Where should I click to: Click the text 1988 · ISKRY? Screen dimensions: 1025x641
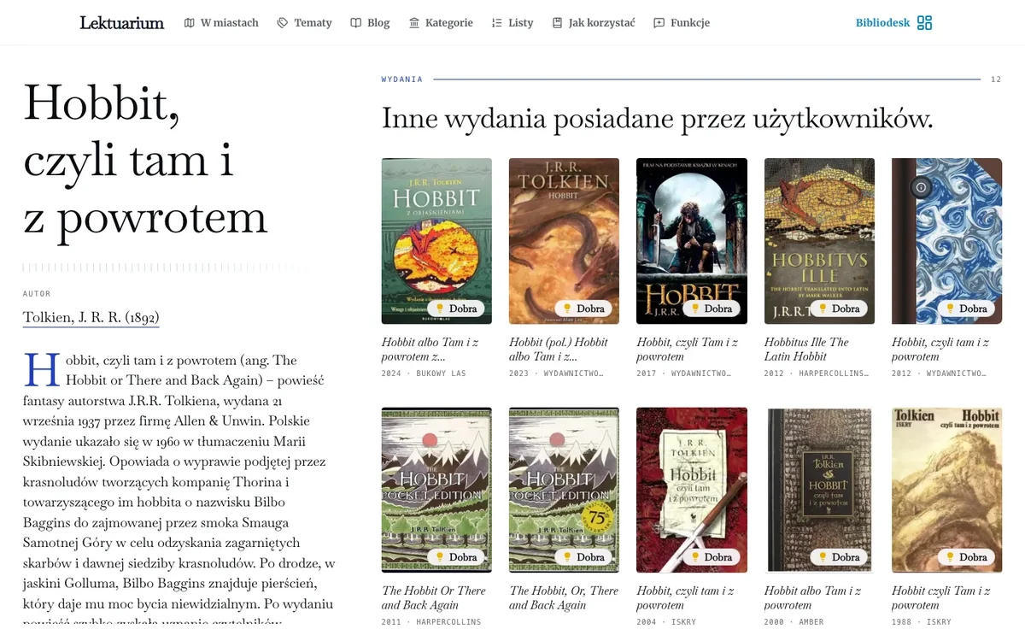(x=922, y=622)
